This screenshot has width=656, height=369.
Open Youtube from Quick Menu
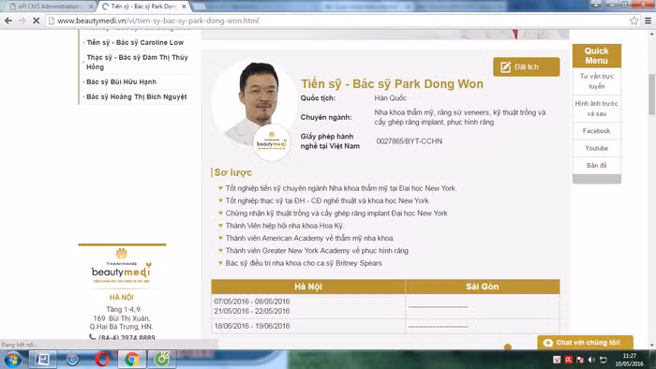pyautogui.click(x=597, y=148)
